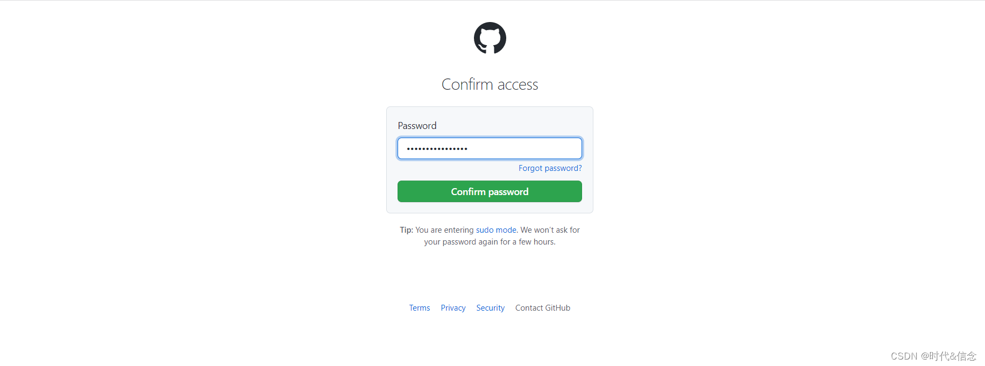
Task: Open the Terms footer link
Action: coord(419,308)
